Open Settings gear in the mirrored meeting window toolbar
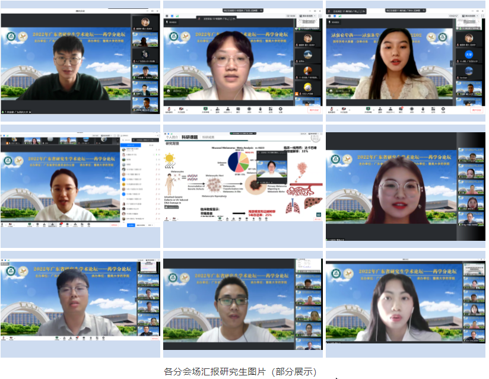 pos(443,109)
